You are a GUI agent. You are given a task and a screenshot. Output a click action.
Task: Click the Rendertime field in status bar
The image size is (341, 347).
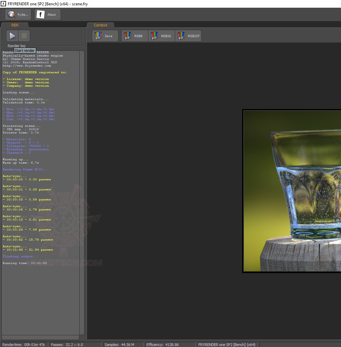coord(23,345)
